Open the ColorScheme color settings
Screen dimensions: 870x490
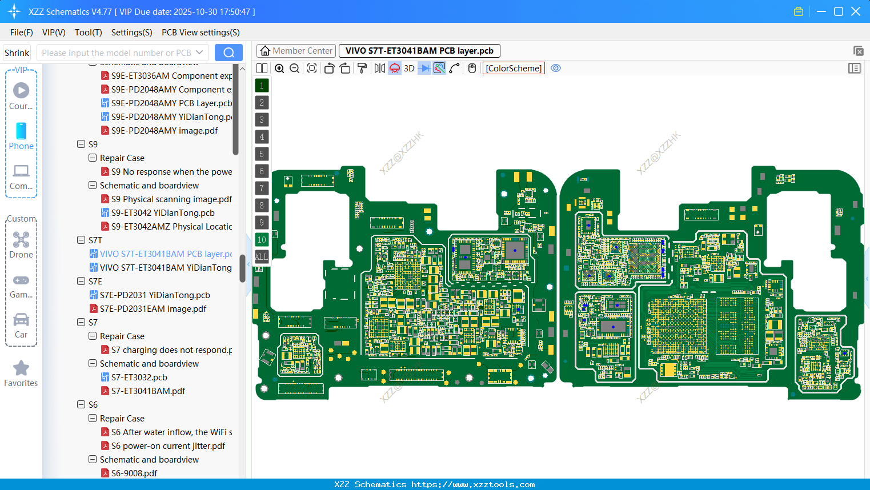[x=513, y=68]
